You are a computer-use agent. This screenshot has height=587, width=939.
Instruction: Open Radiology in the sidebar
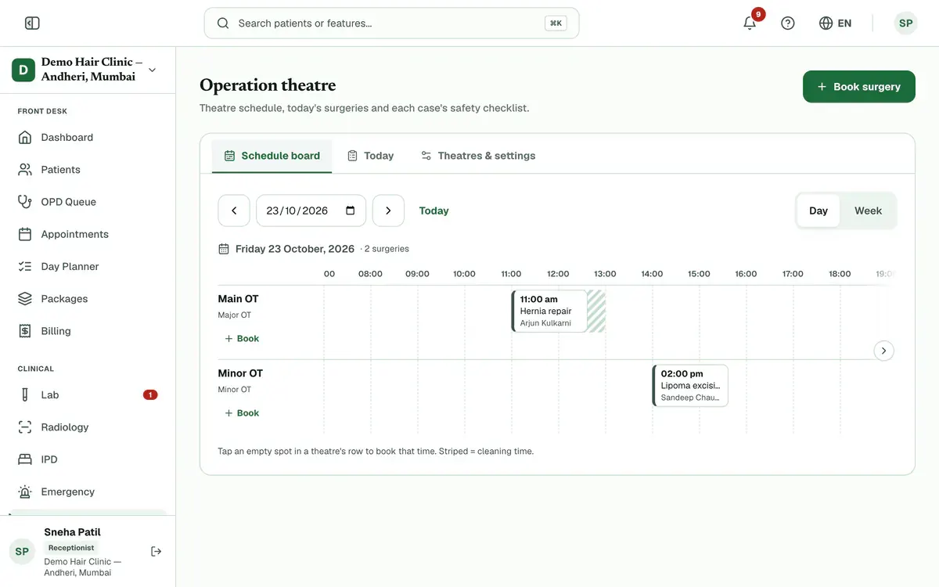pos(88,427)
